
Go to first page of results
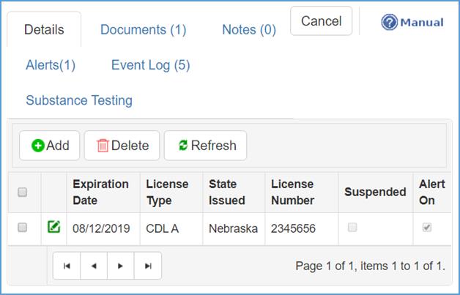[x=67, y=266]
